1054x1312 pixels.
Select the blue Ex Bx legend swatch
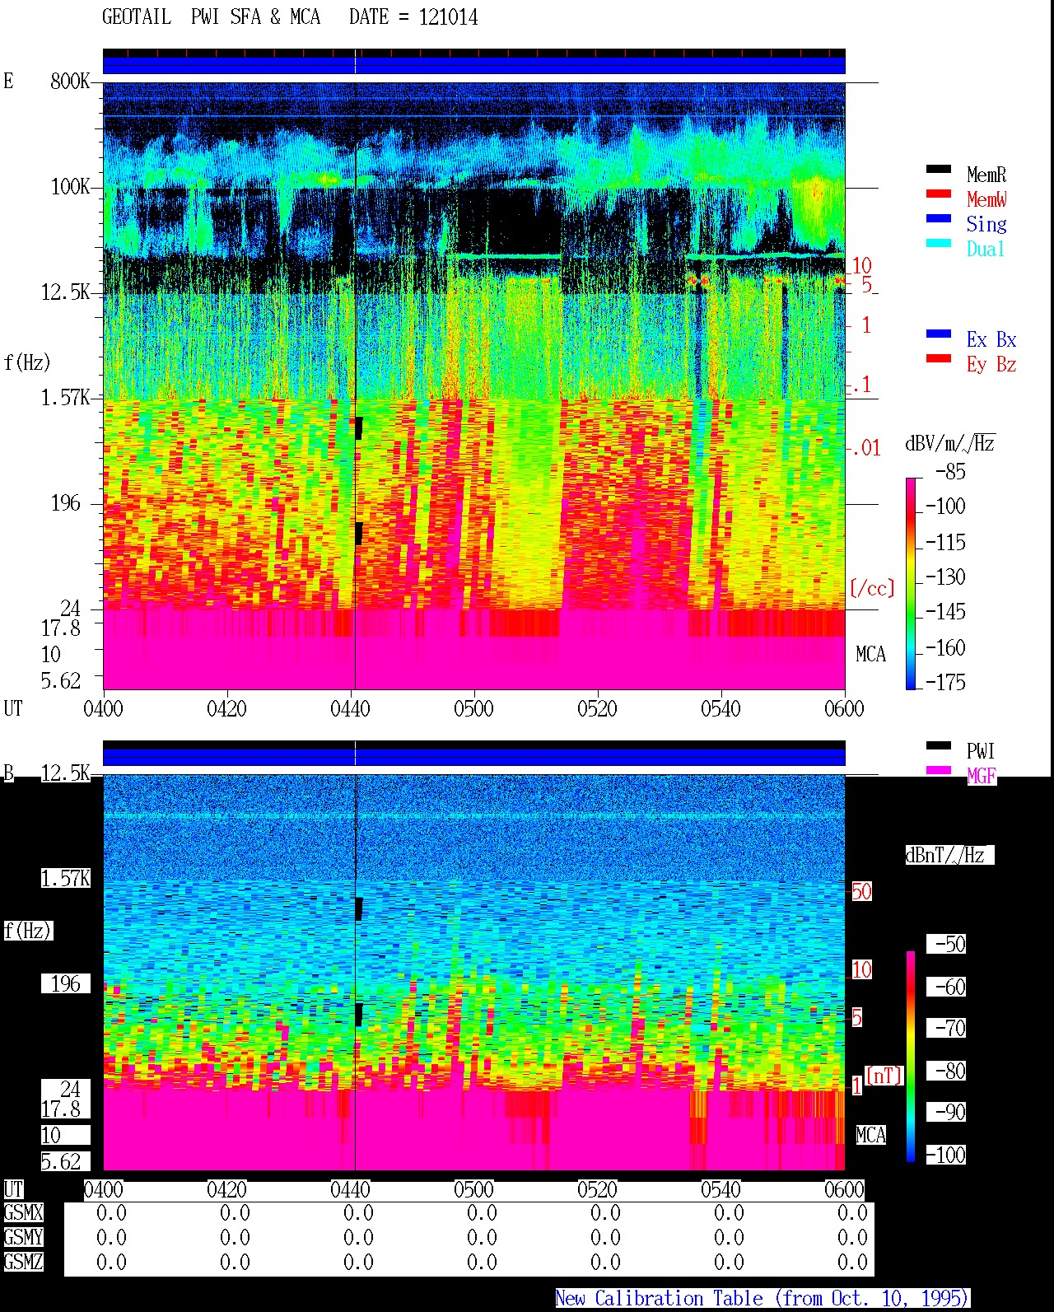coord(939,334)
